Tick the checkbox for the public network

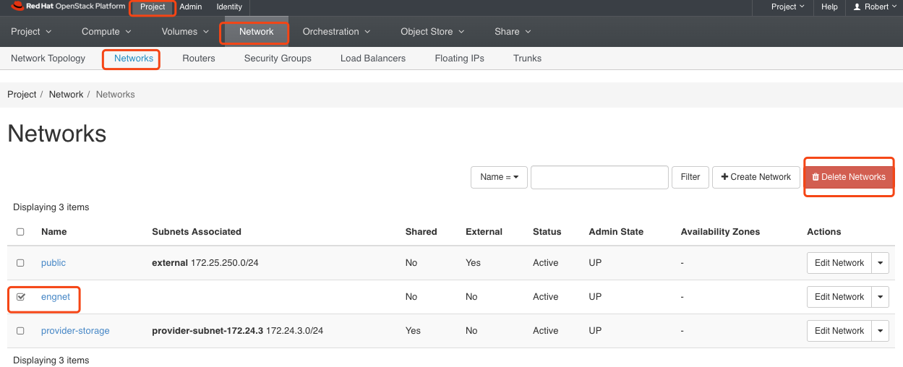(x=20, y=263)
